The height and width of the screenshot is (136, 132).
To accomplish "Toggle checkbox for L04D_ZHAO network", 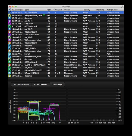I will coord(10,48).
